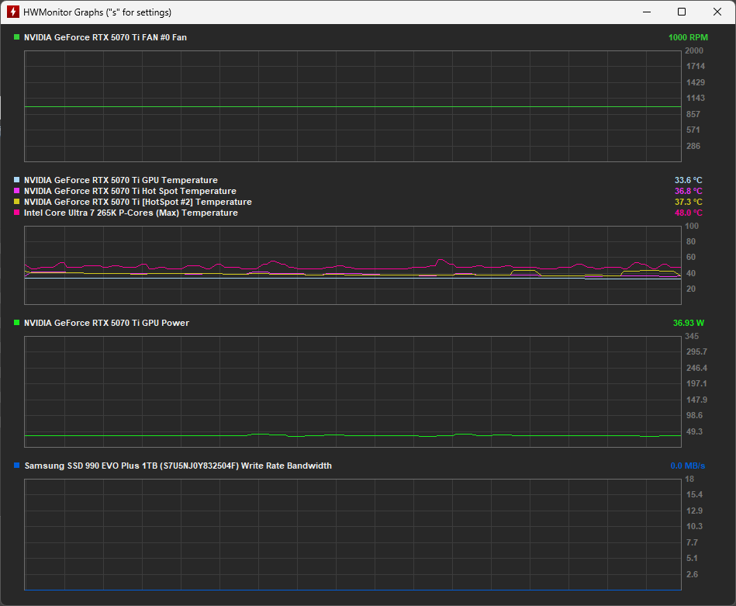Click the '33.6 °C' GPU temperature value
The height and width of the screenshot is (606, 736).
689,180
